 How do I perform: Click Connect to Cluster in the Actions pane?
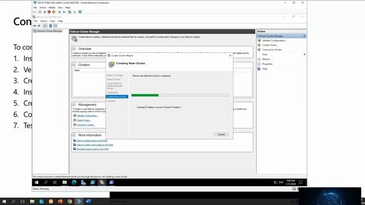(x=273, y=50)
